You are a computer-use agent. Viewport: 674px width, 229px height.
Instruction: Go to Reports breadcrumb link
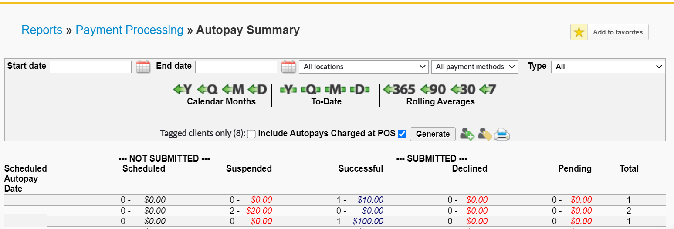42,30
